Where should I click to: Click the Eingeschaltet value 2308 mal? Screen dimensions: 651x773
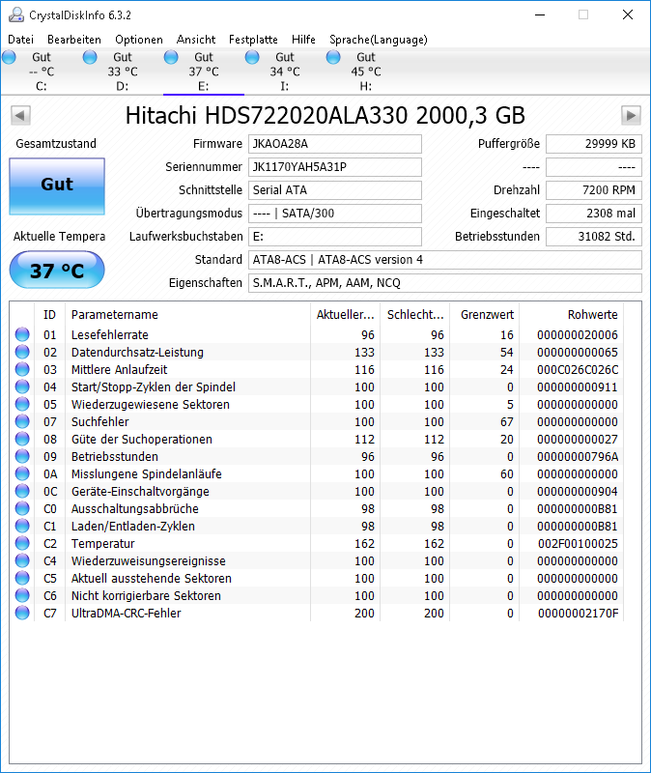tap(594, 214)
